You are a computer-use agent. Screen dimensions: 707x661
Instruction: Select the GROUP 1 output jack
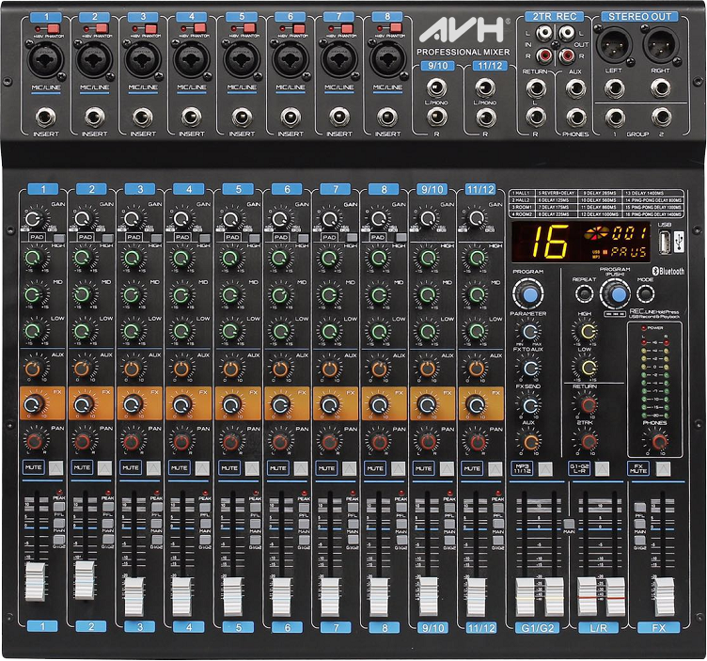click(615, 118)
